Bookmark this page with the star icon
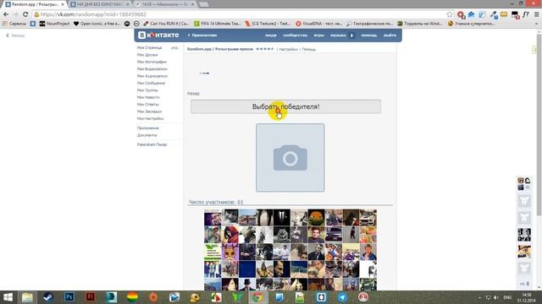 pos(450,14)
